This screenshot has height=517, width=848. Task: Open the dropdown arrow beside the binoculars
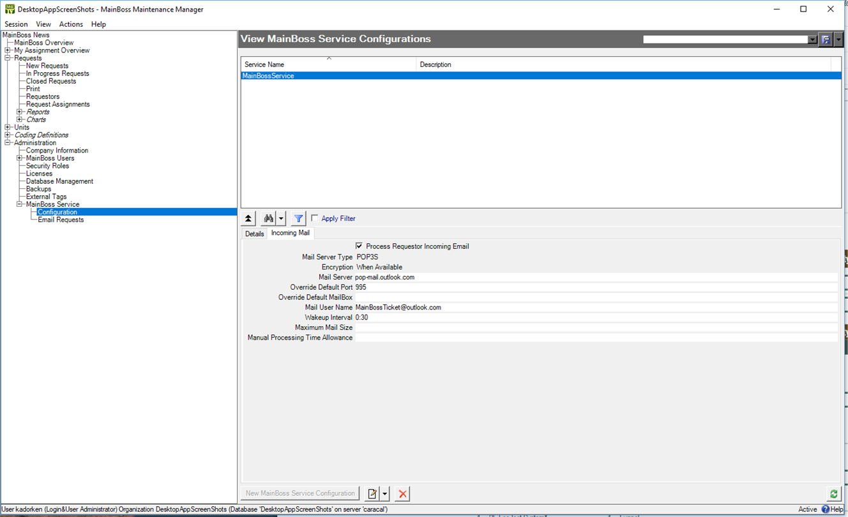(281, 218)
